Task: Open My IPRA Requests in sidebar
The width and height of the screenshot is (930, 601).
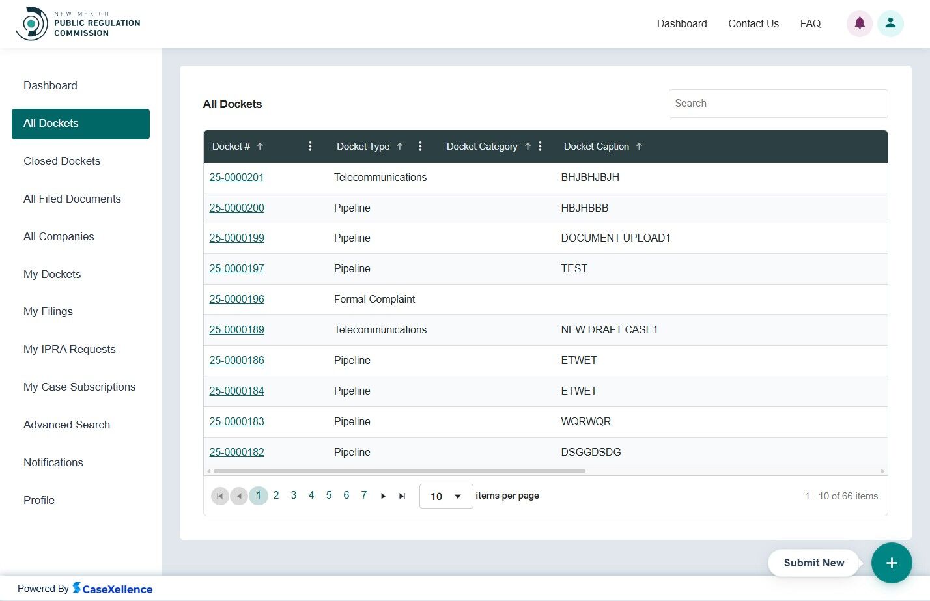Action: click(x=69, y=349)
